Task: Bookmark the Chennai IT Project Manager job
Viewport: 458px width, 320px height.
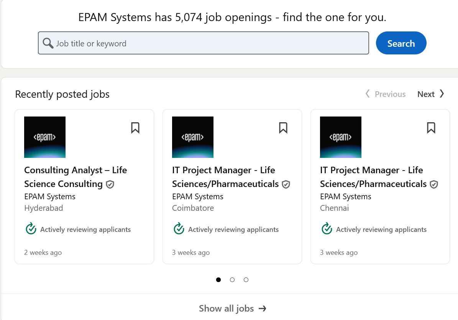Action: click(431, 128)
